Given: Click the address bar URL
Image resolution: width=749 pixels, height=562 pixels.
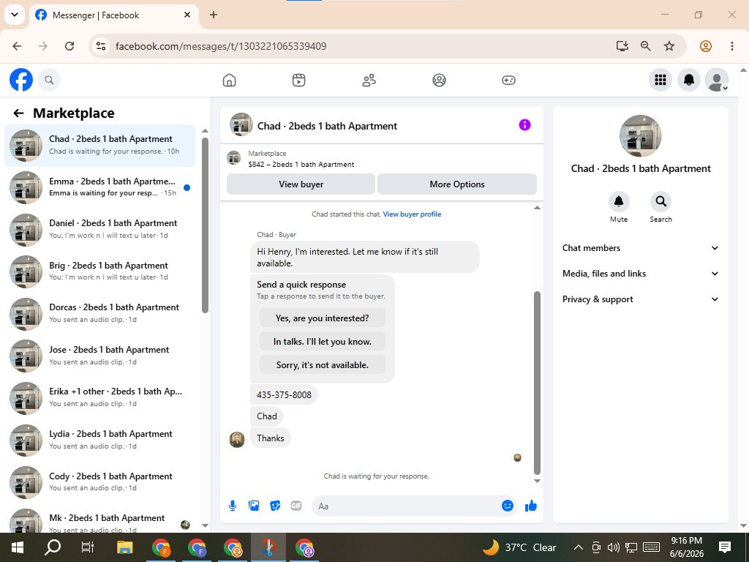Looking at the screenshot, I should tap(221, 46).
